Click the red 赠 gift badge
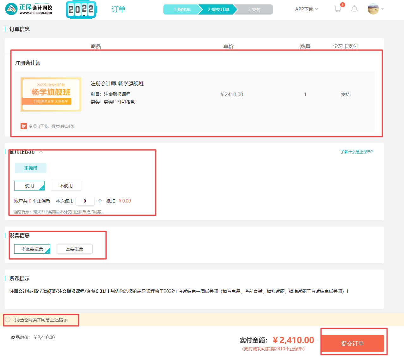 23,126
